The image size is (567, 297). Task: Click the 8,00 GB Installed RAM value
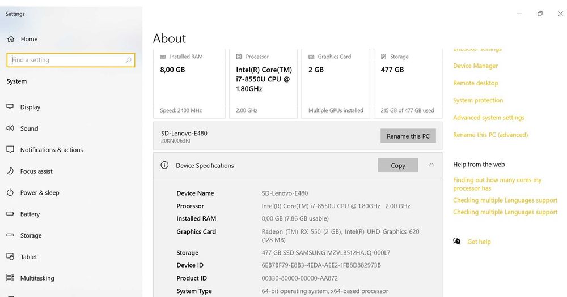[x=172, y=70]
